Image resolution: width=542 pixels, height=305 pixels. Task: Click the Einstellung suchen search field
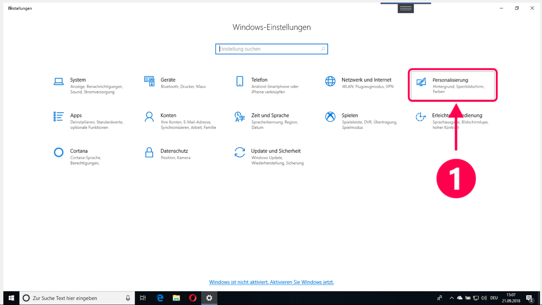click(271, 49)
